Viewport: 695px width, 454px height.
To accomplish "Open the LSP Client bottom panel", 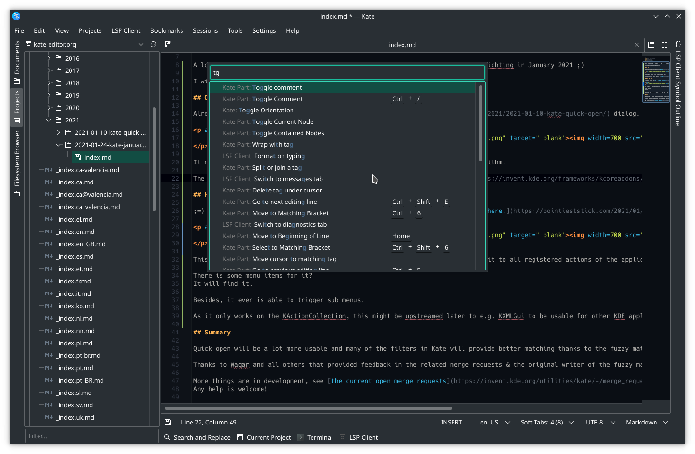I will click(x=359, y=437).
